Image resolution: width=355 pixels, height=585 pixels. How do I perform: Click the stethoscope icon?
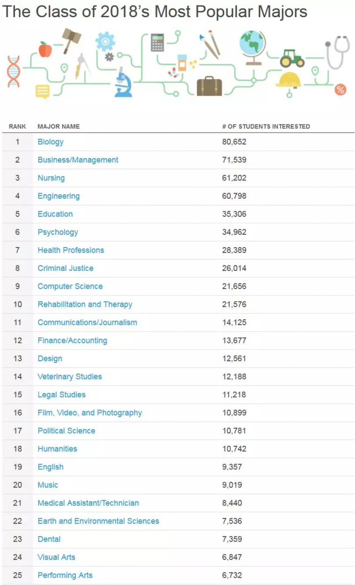point(337,52)
